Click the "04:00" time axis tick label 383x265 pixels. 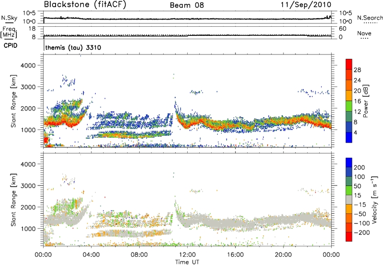coord(91,255)
